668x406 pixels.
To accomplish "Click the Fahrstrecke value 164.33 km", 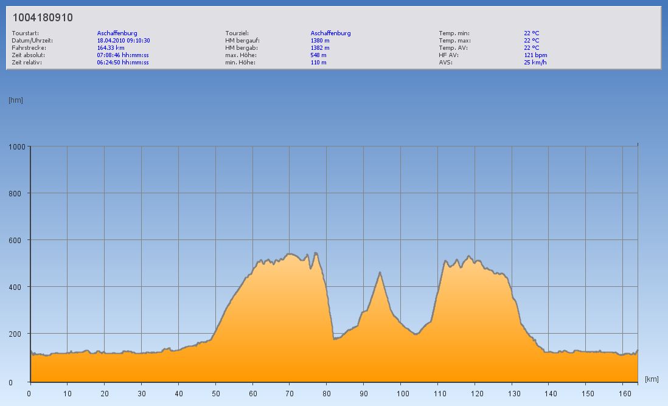I will point(111,47).
